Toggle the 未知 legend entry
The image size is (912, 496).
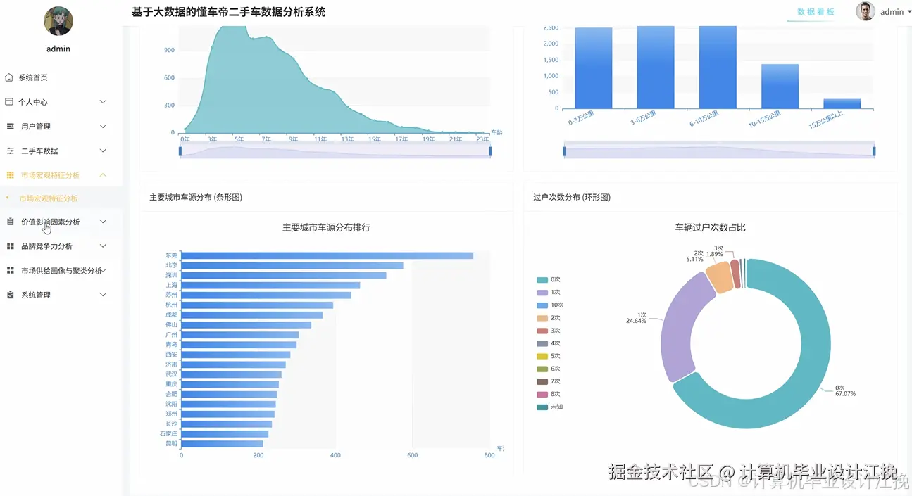click(549, 407)
